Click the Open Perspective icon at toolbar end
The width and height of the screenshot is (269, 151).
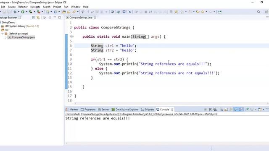266,12
